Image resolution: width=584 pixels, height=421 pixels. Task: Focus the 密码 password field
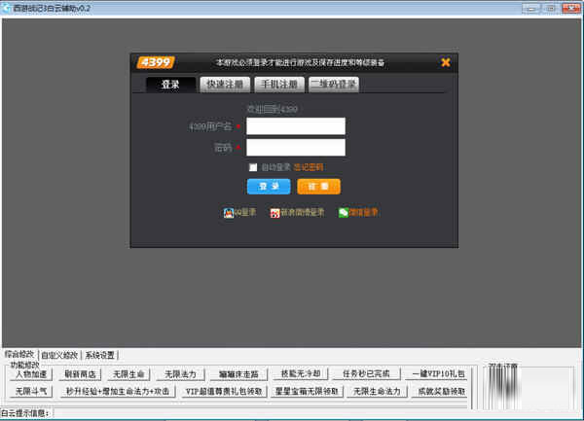point(296,148)
